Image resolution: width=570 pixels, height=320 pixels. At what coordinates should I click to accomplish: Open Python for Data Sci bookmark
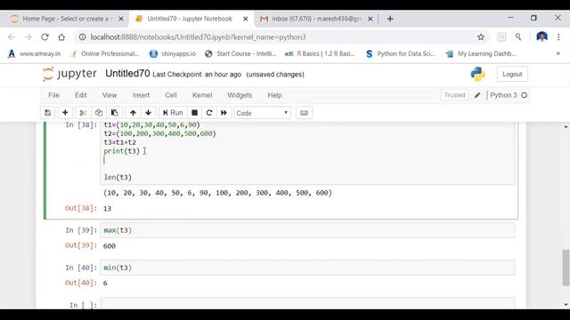400,53
